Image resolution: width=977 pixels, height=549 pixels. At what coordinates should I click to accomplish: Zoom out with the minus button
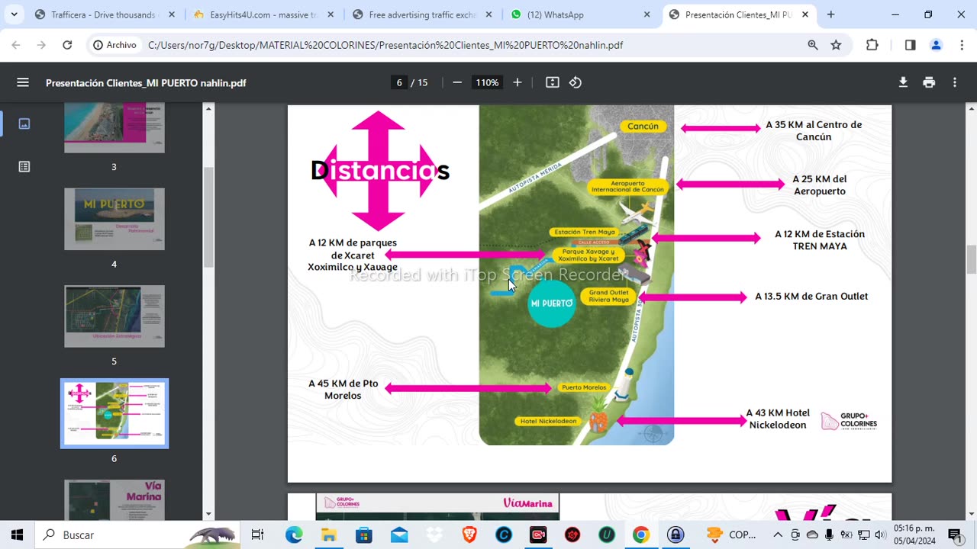457,82
